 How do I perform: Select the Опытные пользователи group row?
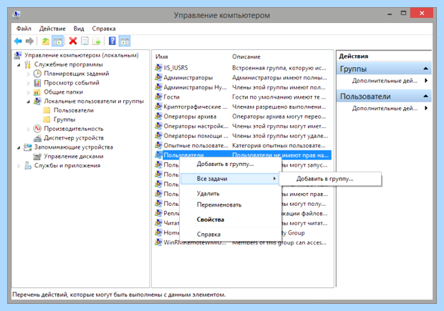tap(243, 145)
